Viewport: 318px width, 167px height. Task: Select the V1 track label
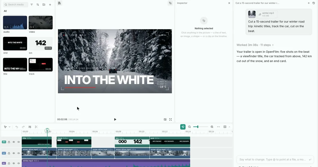tap(4, 153)
